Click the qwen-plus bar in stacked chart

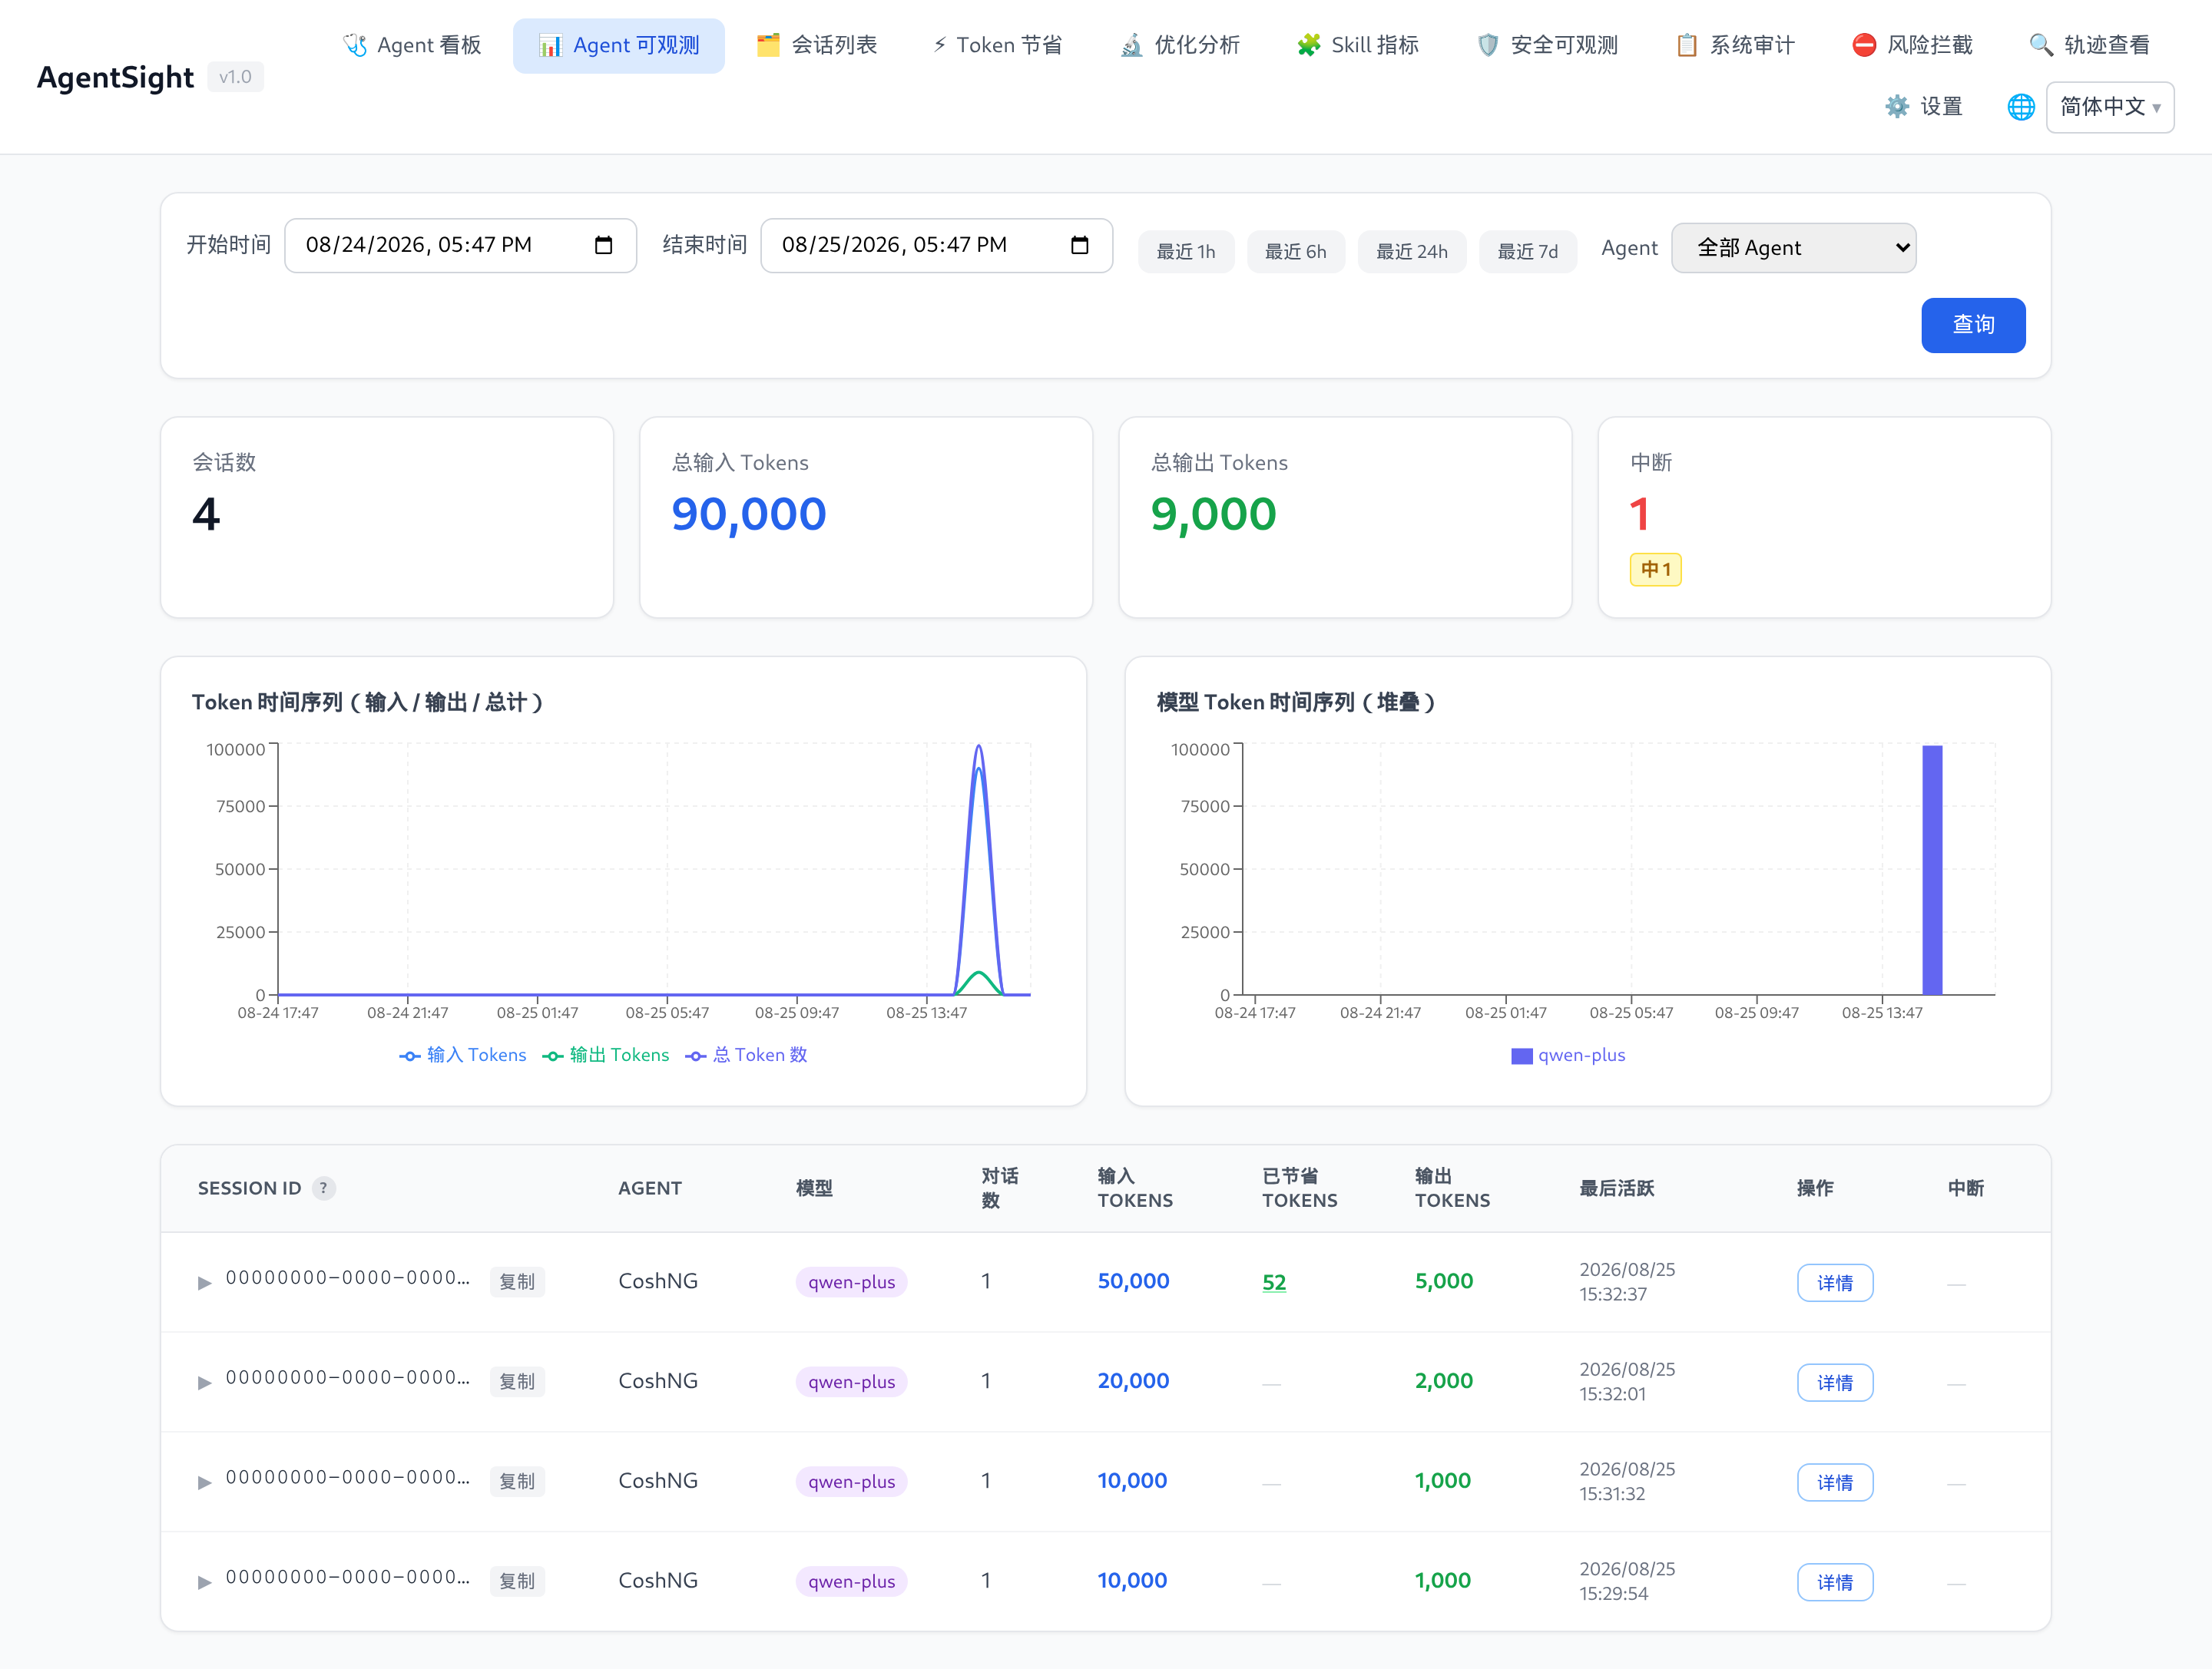1932,870
